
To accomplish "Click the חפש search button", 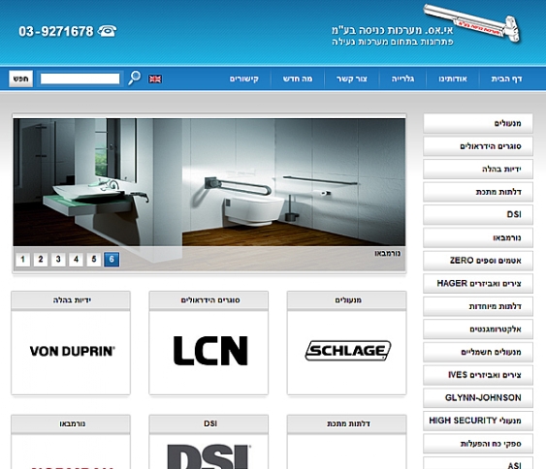I will [21, 78].
